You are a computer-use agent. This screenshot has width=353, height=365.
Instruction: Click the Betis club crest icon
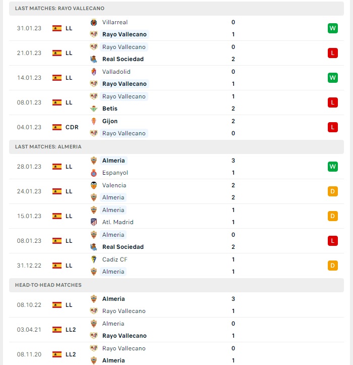pos(94,109)
